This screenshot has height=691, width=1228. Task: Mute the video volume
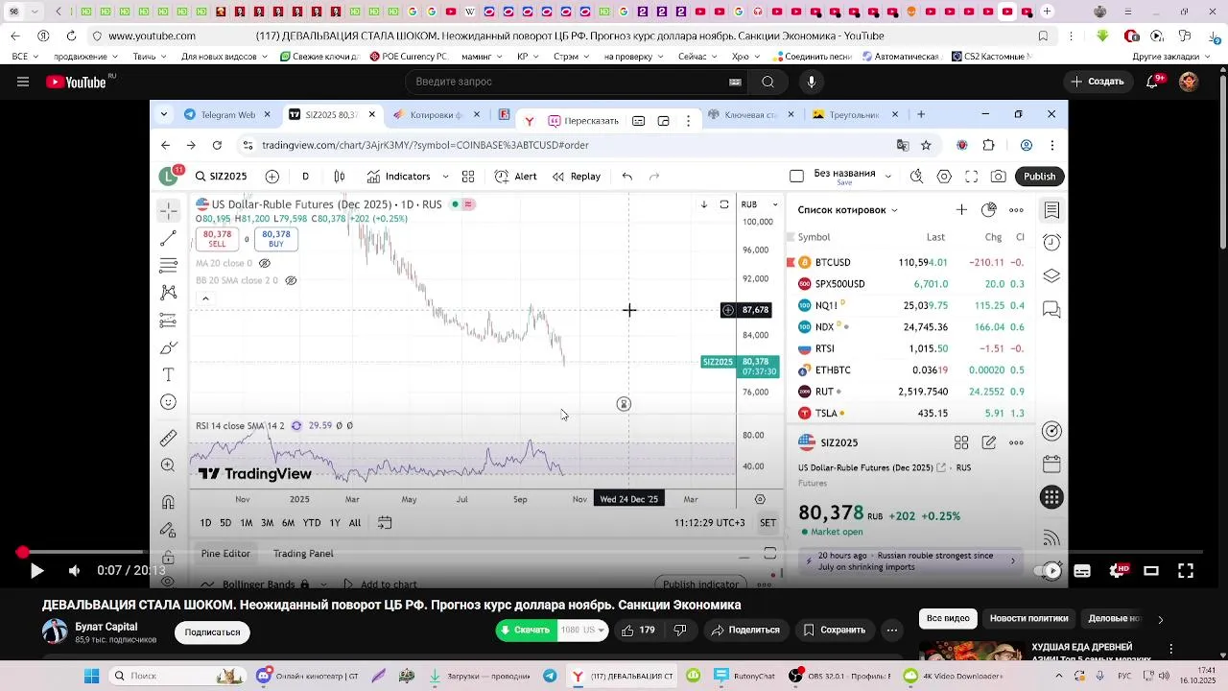(74, 571)
